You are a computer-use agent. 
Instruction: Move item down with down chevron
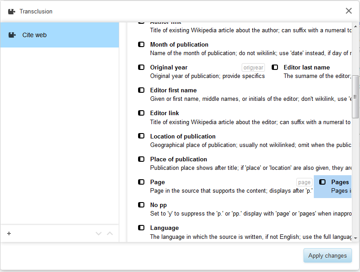[x=99, y=233]
